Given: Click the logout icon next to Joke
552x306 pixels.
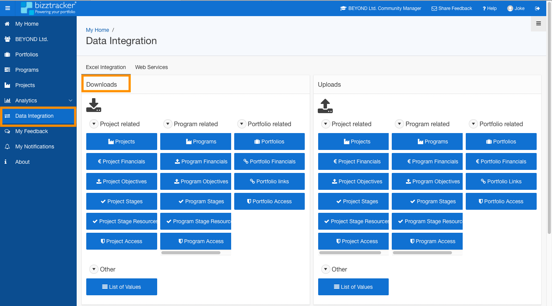Looking at the screenshot, I should coord(537,8).
